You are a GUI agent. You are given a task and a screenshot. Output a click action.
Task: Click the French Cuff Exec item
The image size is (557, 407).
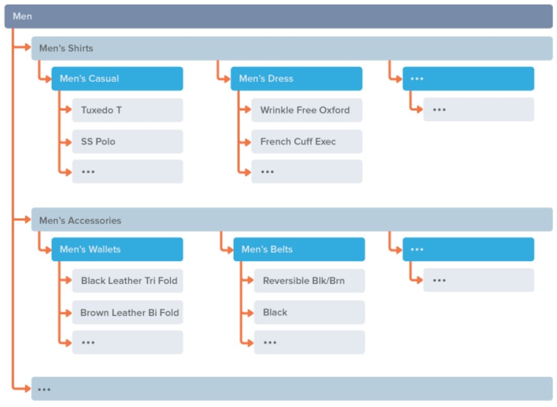coord(307,142)
